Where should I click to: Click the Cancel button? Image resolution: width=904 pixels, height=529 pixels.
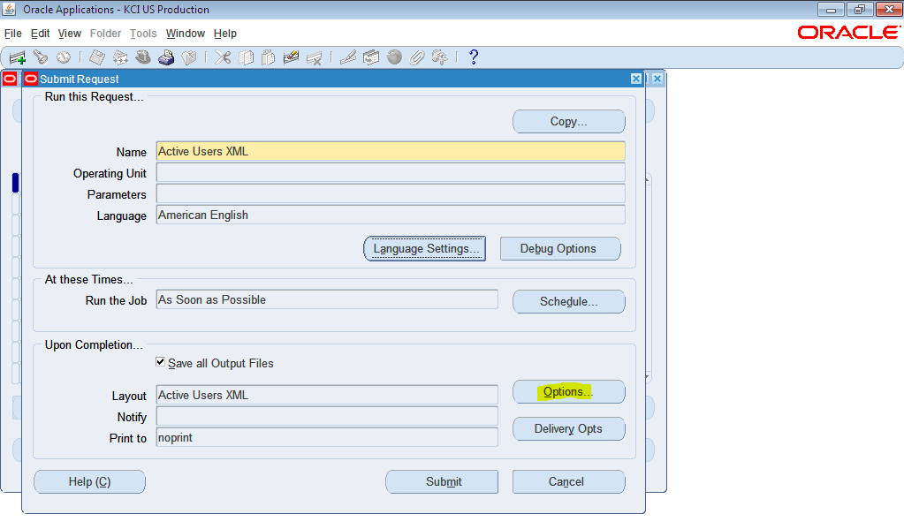pyautogui.click(x=568, y=481)
